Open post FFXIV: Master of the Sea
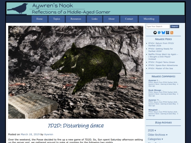 pyautogui.click(x=161, y=68)
